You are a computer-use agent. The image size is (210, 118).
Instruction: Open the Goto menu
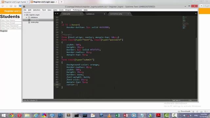(x=55, y=10)
